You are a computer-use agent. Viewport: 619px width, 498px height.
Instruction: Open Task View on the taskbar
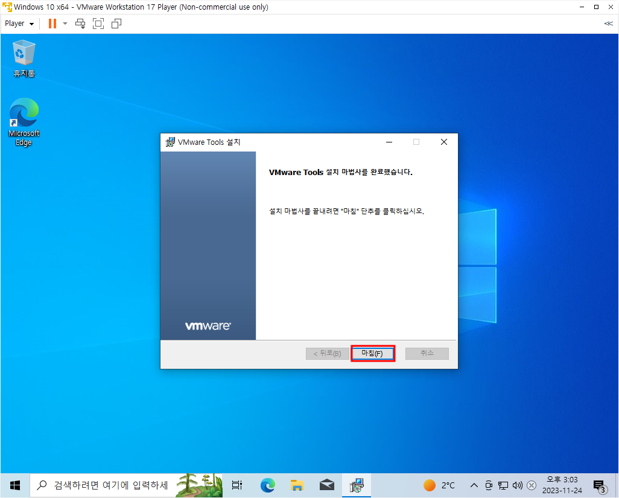pyautogui.click(x=237, y=485)
